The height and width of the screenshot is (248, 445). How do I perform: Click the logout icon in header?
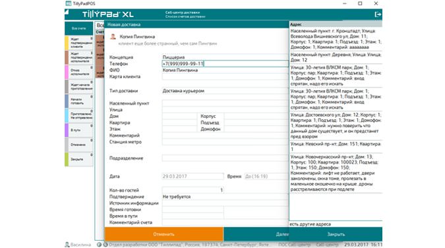coord(378,14)
